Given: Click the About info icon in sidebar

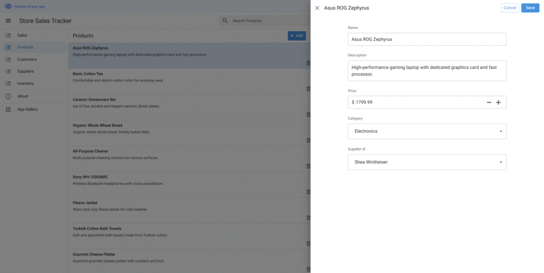Looking at the screenshot, I should 8,96.
